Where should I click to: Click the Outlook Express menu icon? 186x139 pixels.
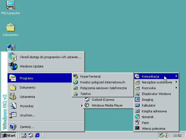tap(87, 99)
